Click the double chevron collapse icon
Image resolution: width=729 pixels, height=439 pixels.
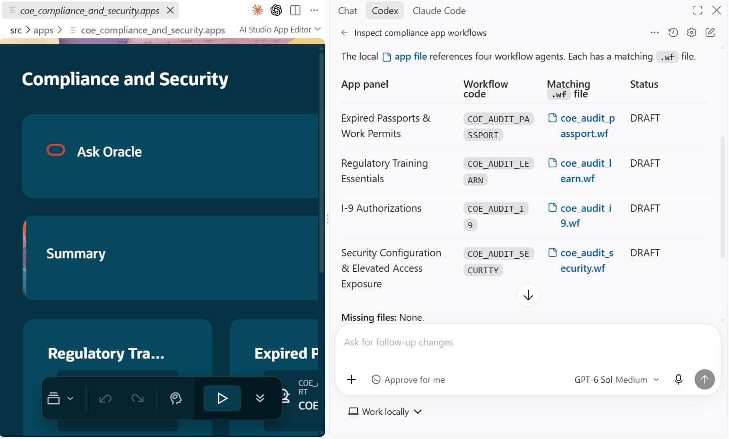pyautogui.click(x=260, y=398)
